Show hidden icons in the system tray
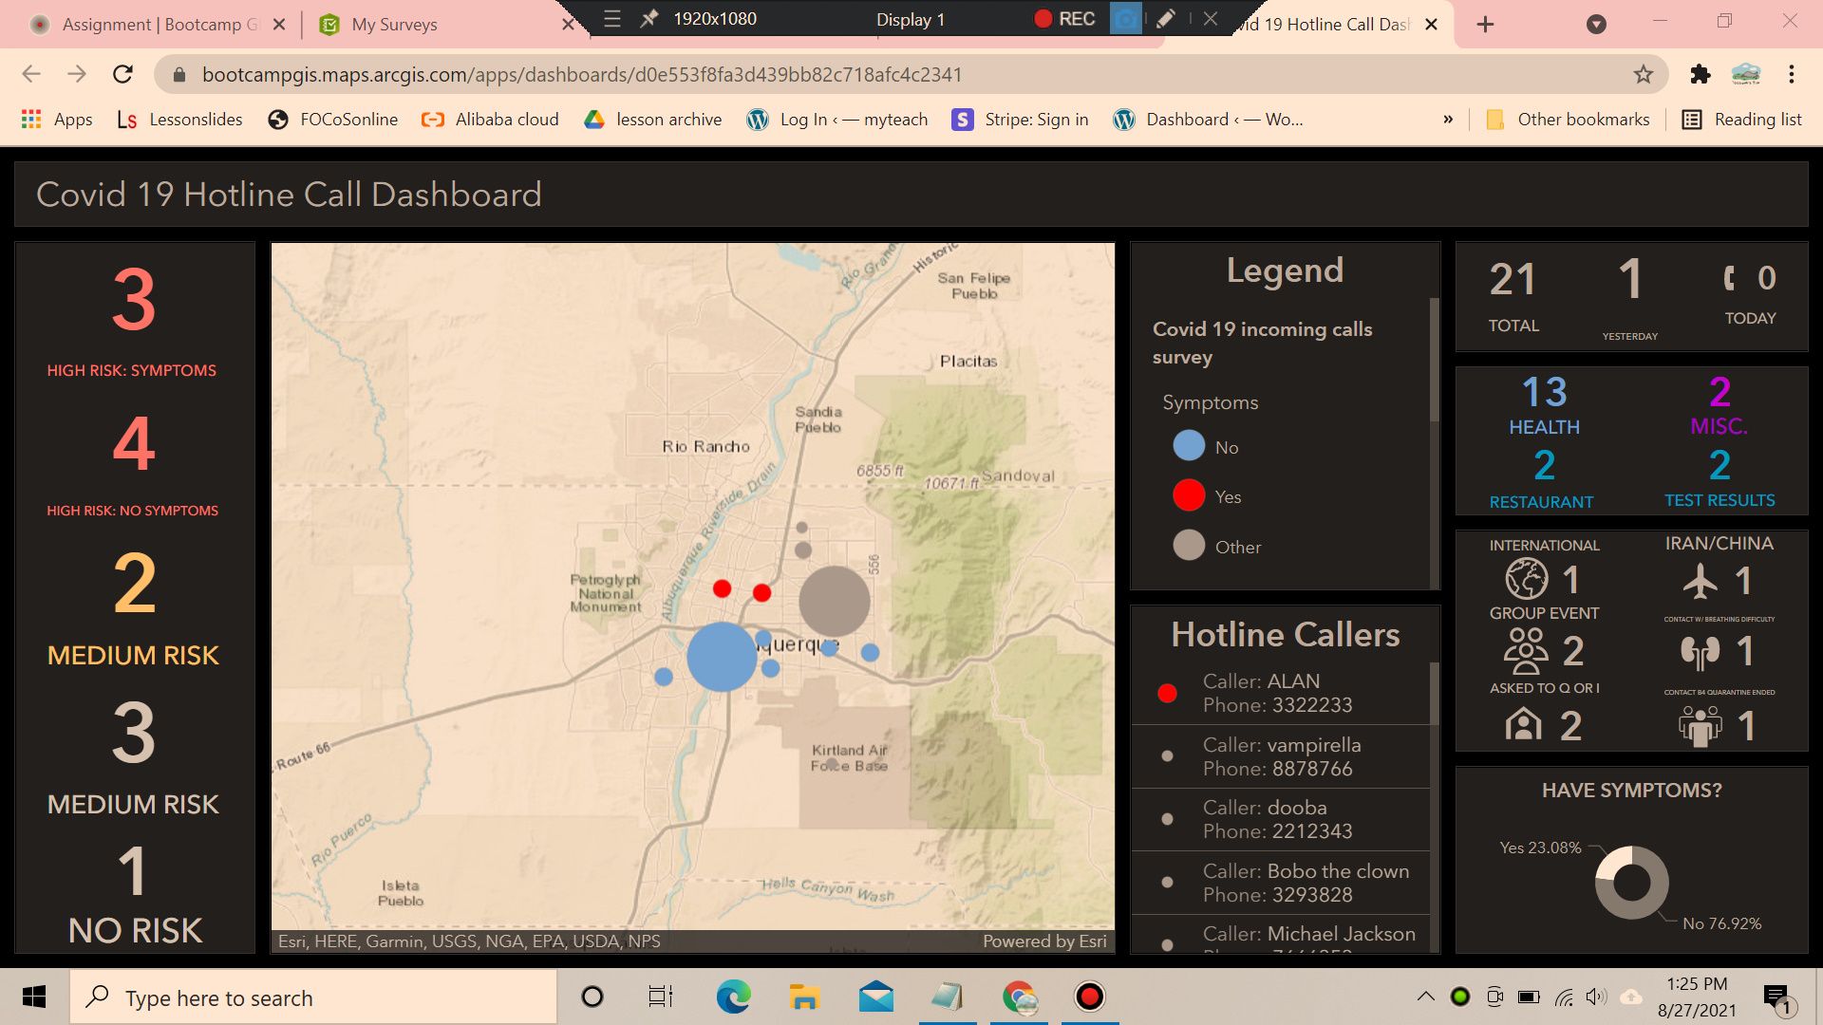Image resolution: width=1823 pixels, height=1025 pixels. pos(1425,997)
